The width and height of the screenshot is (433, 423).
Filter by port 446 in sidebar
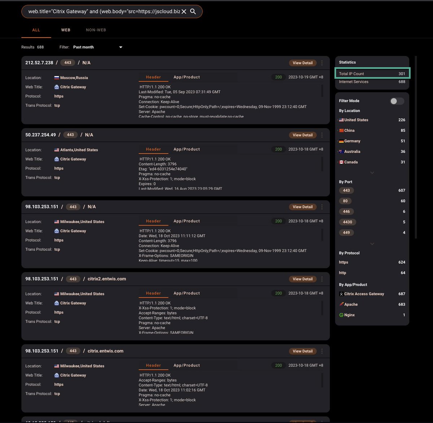pyautogui.click(x=346, y=212)
